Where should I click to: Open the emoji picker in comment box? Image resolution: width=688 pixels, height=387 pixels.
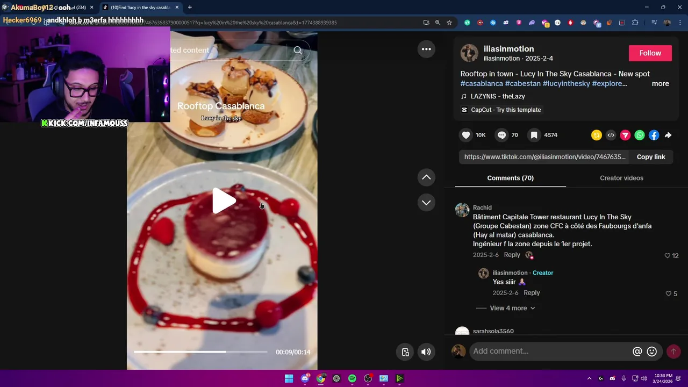pyautogui.click(x=652, y=352)
